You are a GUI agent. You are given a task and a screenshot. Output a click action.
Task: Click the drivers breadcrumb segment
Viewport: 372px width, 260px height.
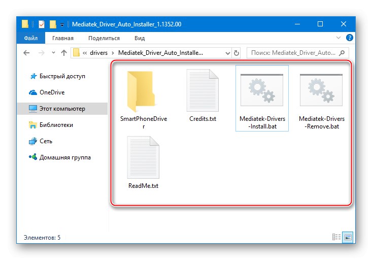98,53
